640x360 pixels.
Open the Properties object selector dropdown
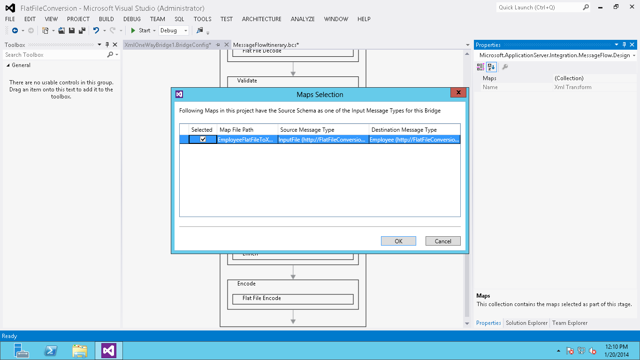coord(634,55)
